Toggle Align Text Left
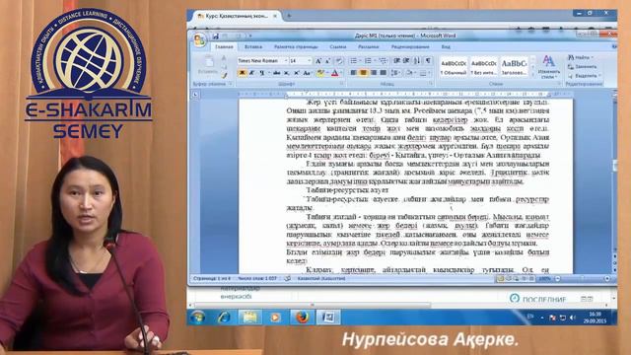 pyautogui.click(x=353, y=73)
